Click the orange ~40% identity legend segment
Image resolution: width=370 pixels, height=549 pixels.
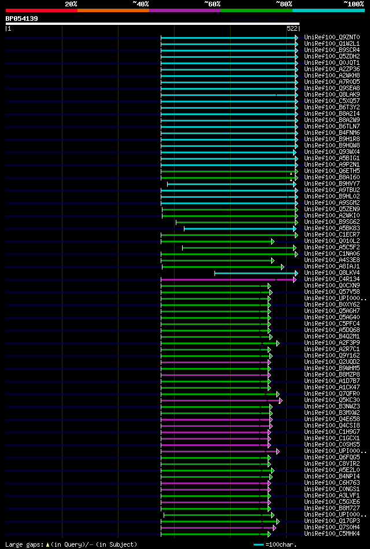(x=113, y=10)
